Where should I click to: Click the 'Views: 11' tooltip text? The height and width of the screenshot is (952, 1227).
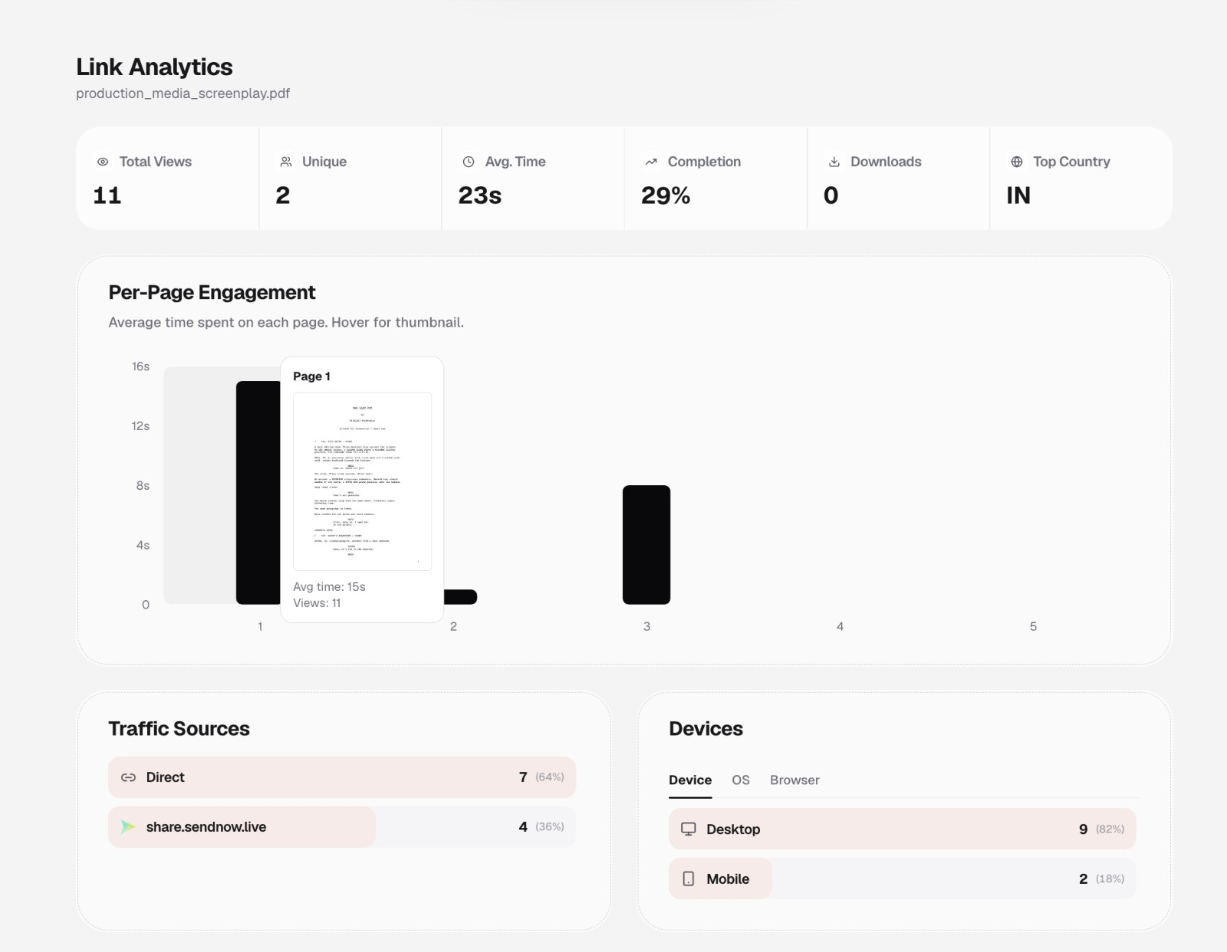[317, 603]
